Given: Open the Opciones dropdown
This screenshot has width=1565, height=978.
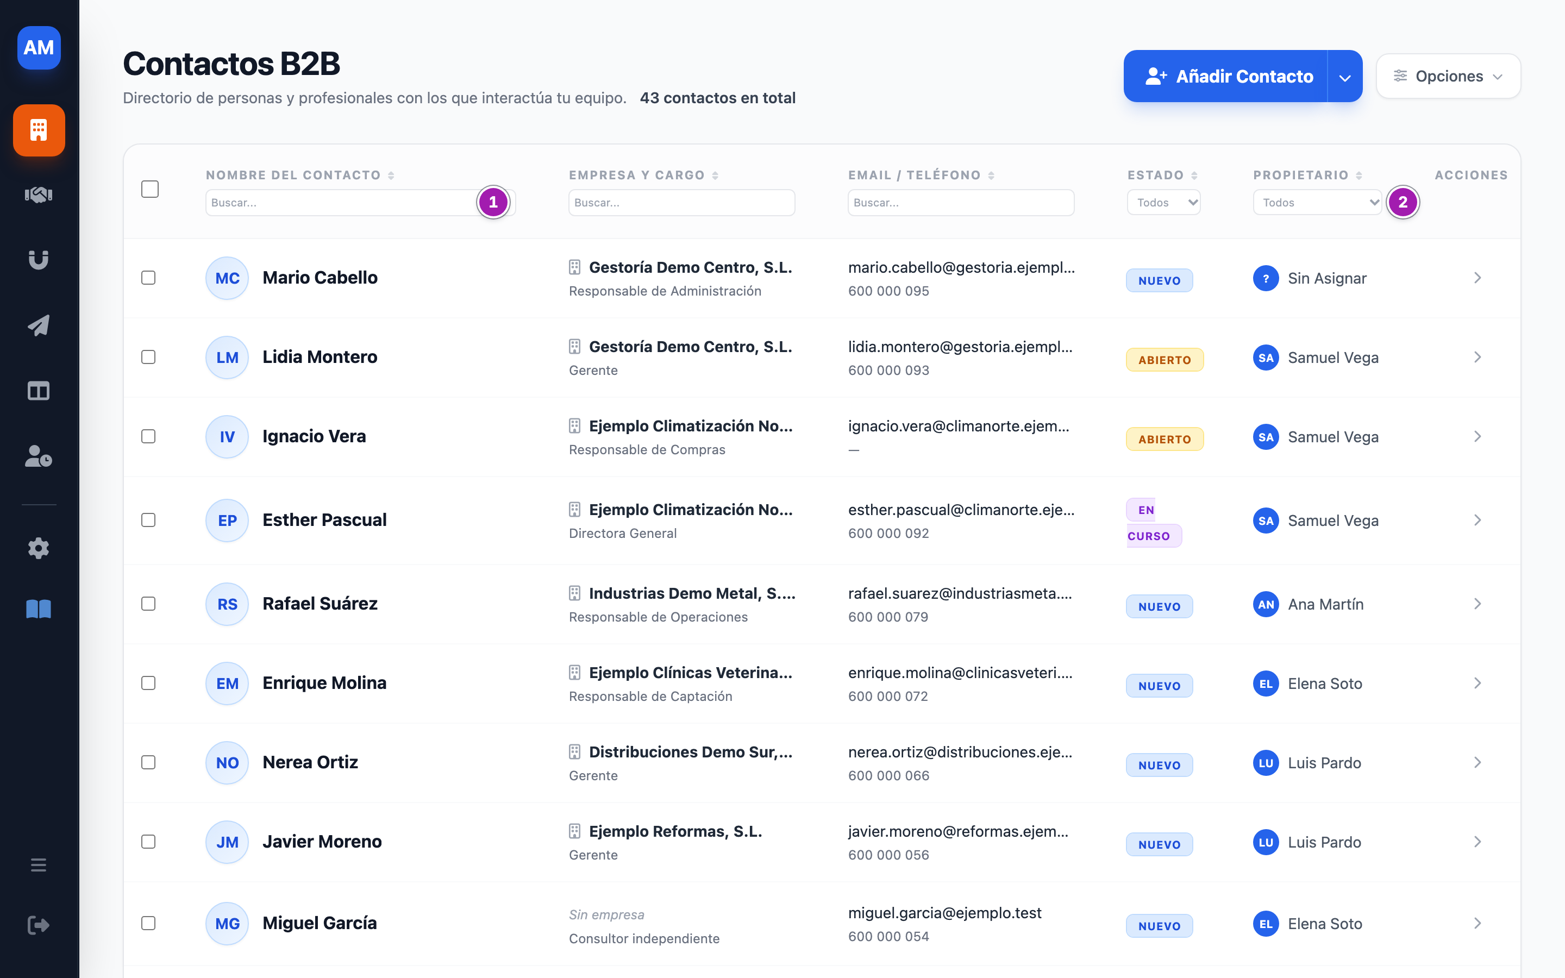Looking at the screenshot, I should tap(1448, 76).
